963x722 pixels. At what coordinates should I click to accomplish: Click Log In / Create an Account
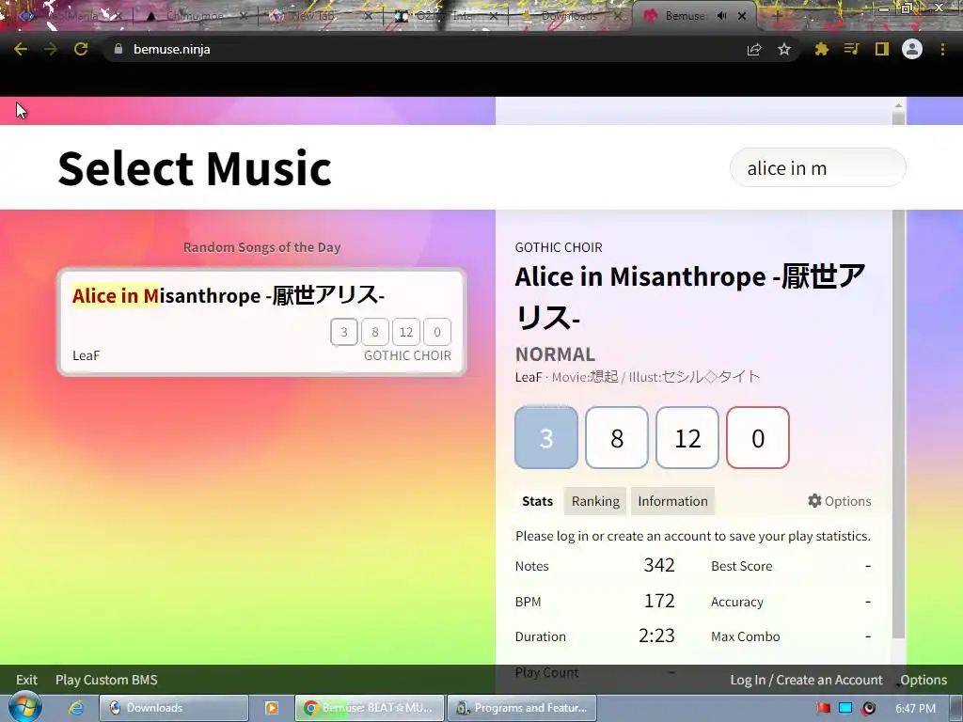coord(806,680)
